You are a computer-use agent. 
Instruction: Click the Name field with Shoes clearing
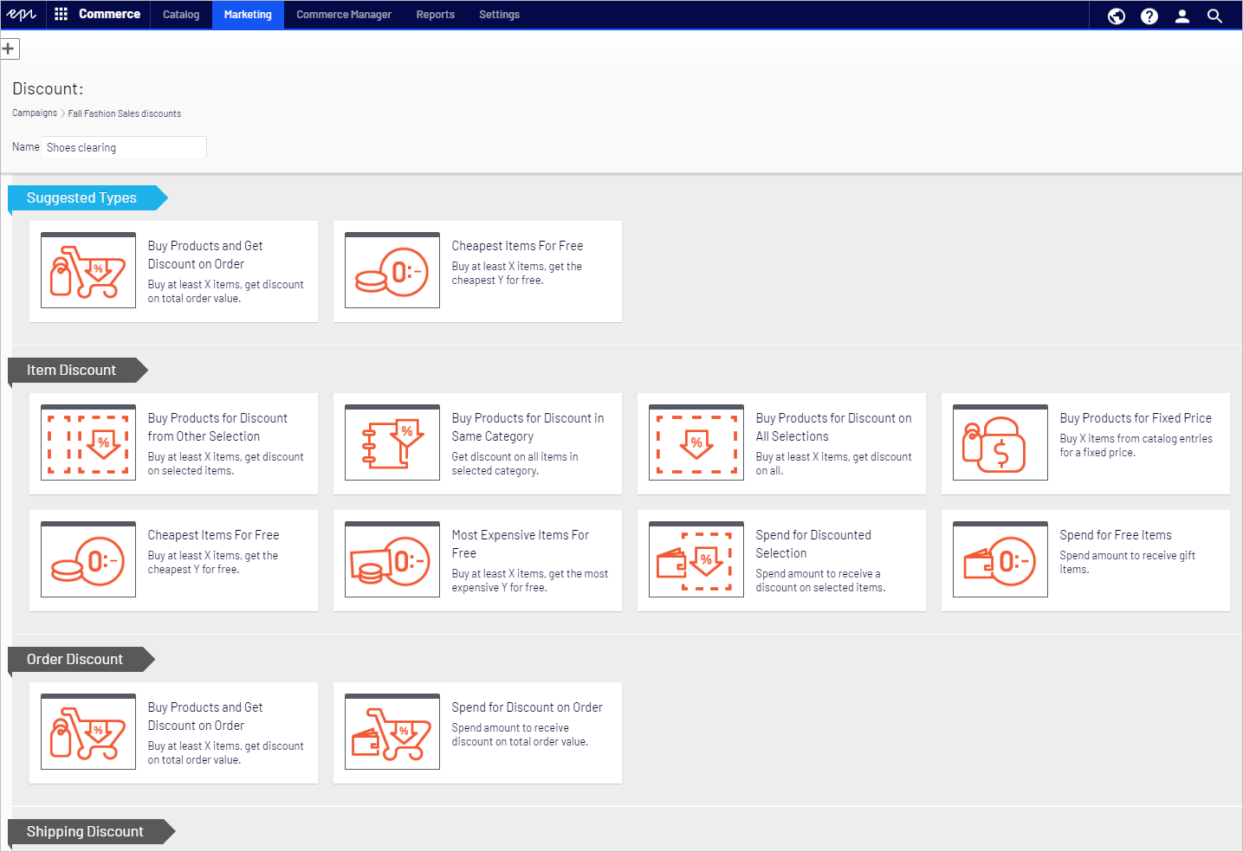[x=124, y=147]
